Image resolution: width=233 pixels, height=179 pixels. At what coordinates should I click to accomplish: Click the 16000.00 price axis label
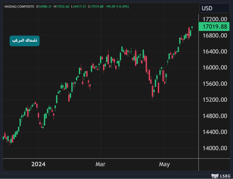[x=215, y=67]
